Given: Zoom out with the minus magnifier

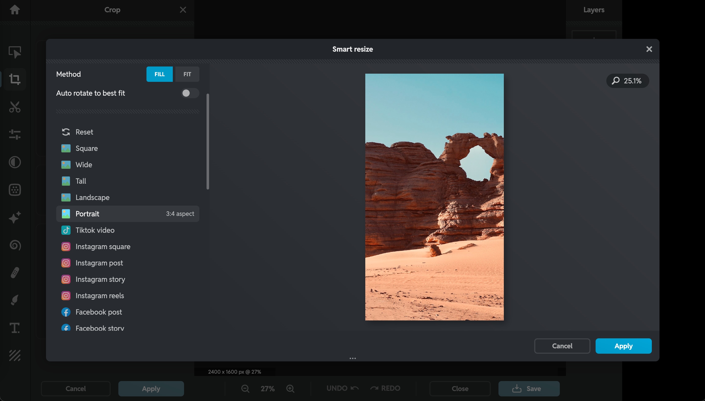Looking at the screenshot, I should 245,389.
